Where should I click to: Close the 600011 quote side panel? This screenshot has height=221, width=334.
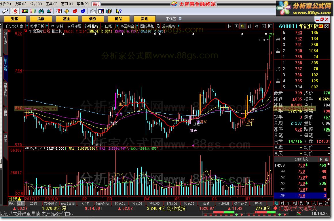coord(327,26)
